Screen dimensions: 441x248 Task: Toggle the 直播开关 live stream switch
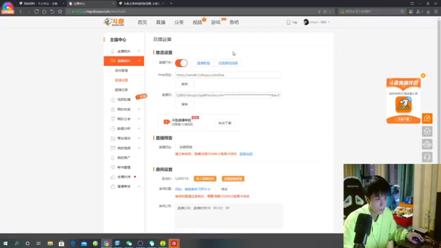pos(181,63)
